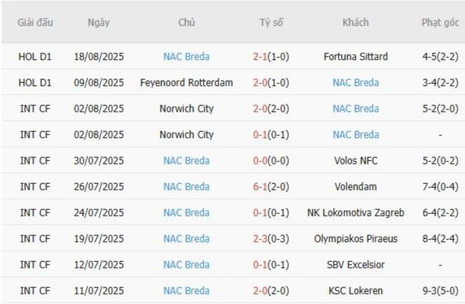Open the Volos NFC team link

click(356, 161)
